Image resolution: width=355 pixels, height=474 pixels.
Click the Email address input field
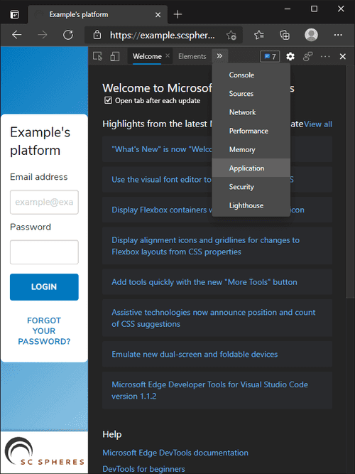point(44,202)
